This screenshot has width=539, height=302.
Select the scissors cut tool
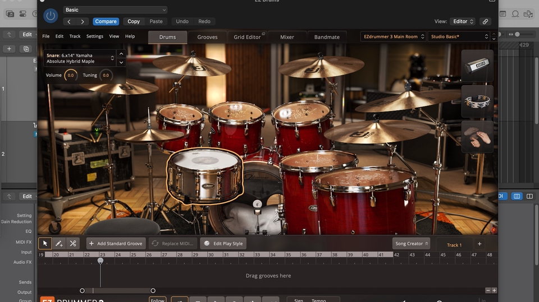coord(73,244)
